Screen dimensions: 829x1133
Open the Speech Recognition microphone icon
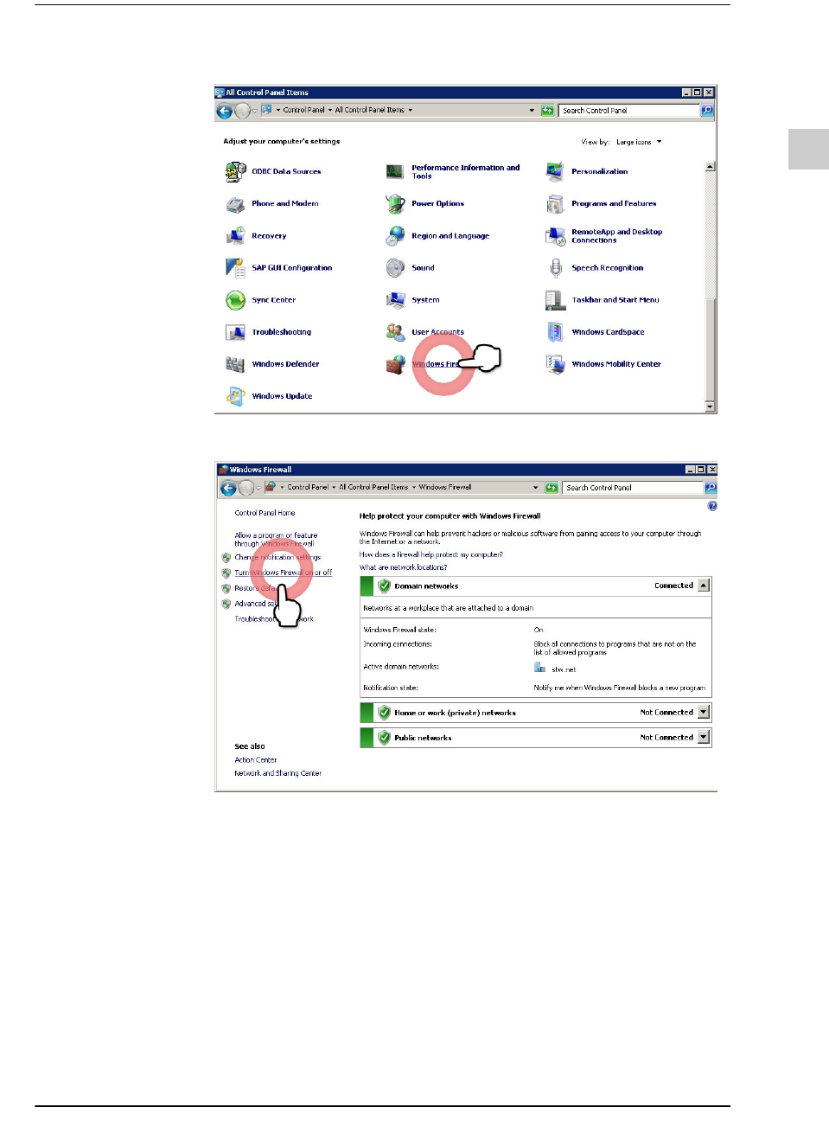(555, 268)
